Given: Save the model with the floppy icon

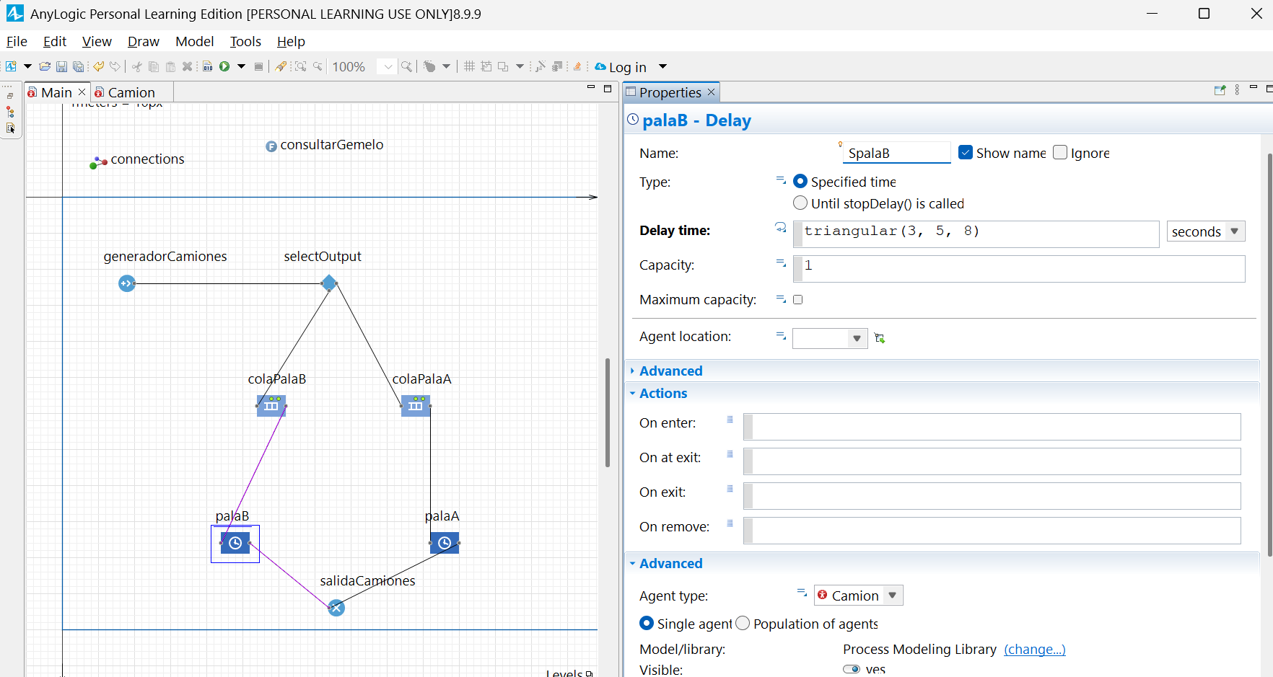Looking at the screenshot, I should coord(61,67).
